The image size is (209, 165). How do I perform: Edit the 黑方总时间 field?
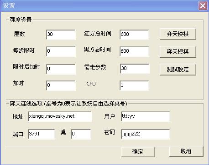pos(134,51)
